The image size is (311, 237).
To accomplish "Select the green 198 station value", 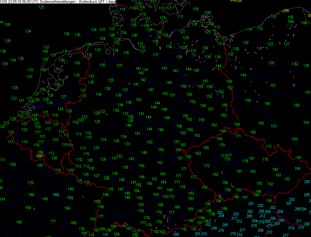I will point(224,209).
